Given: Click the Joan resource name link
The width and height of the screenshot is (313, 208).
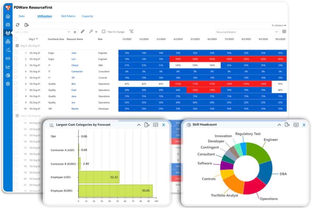Looking at the screenshot, I should pyautogui.click(x=74, y=52).
